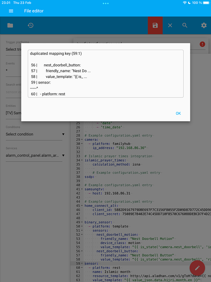The width and height of the screenshot is (211, 282).
Task: Click the red save icon
Action: pyautogui.click(x=155, y=25)
